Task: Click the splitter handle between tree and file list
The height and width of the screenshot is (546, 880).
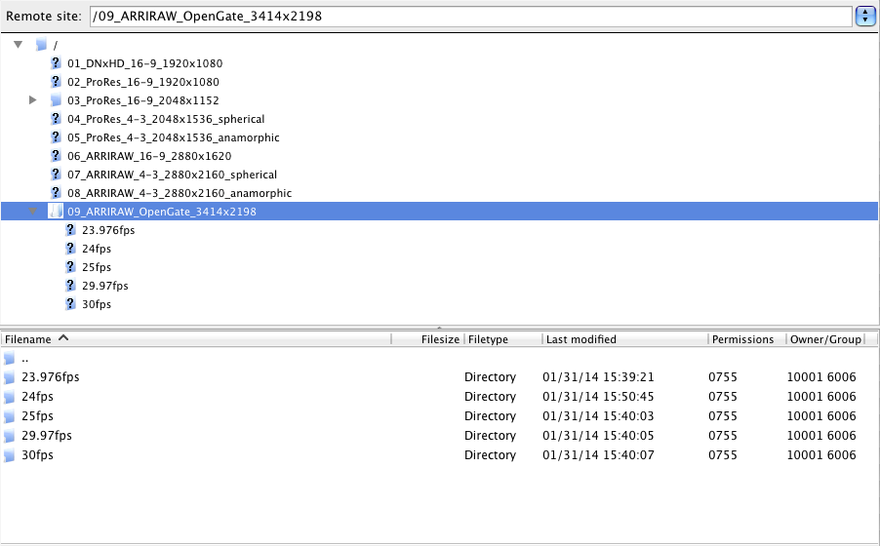Action: [x=439, y=328]
